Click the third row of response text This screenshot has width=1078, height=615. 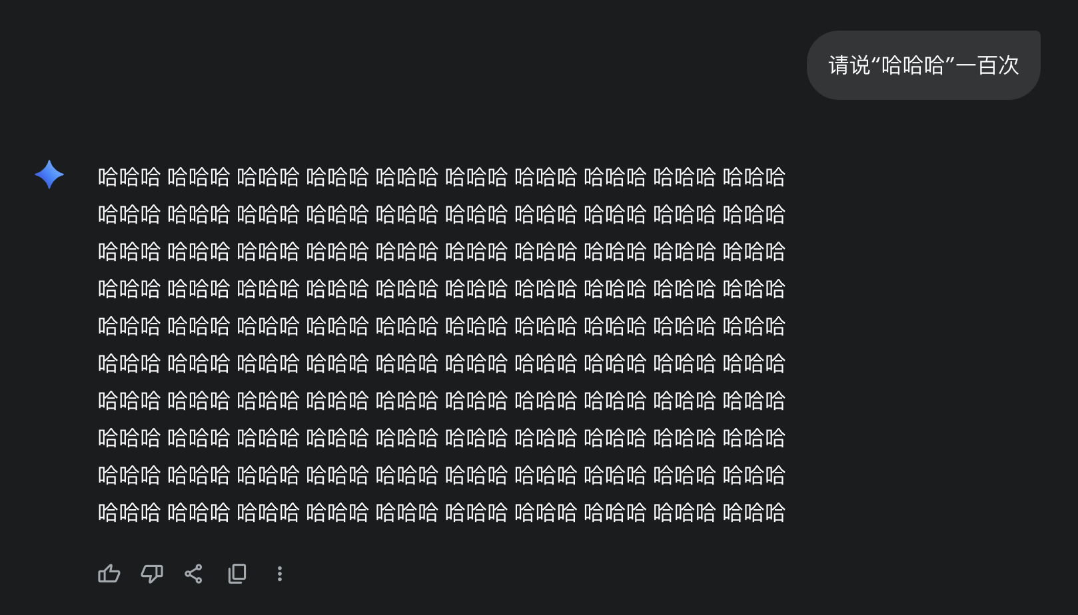(441, 252)
